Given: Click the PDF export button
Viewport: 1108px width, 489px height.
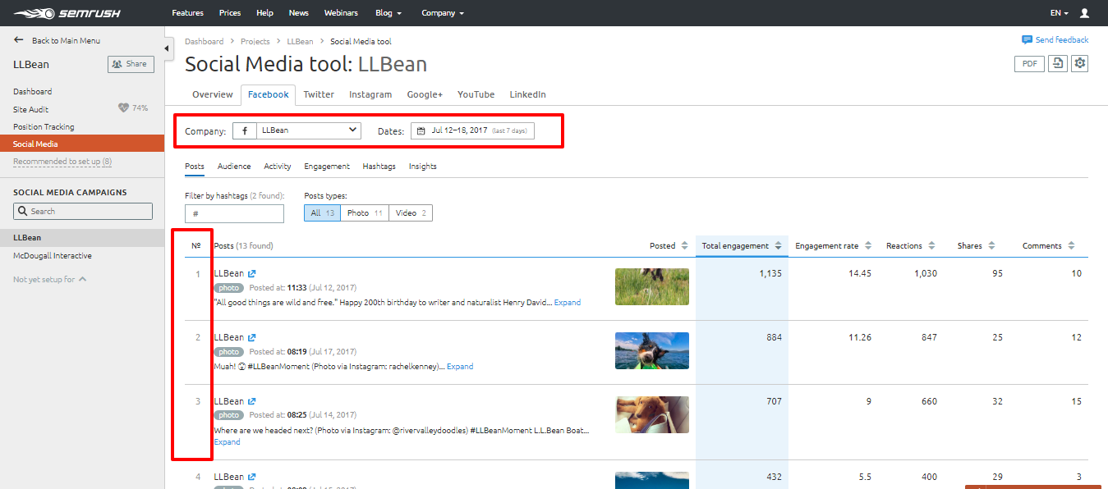Looking at the screenshot, I should [1030, 63].
